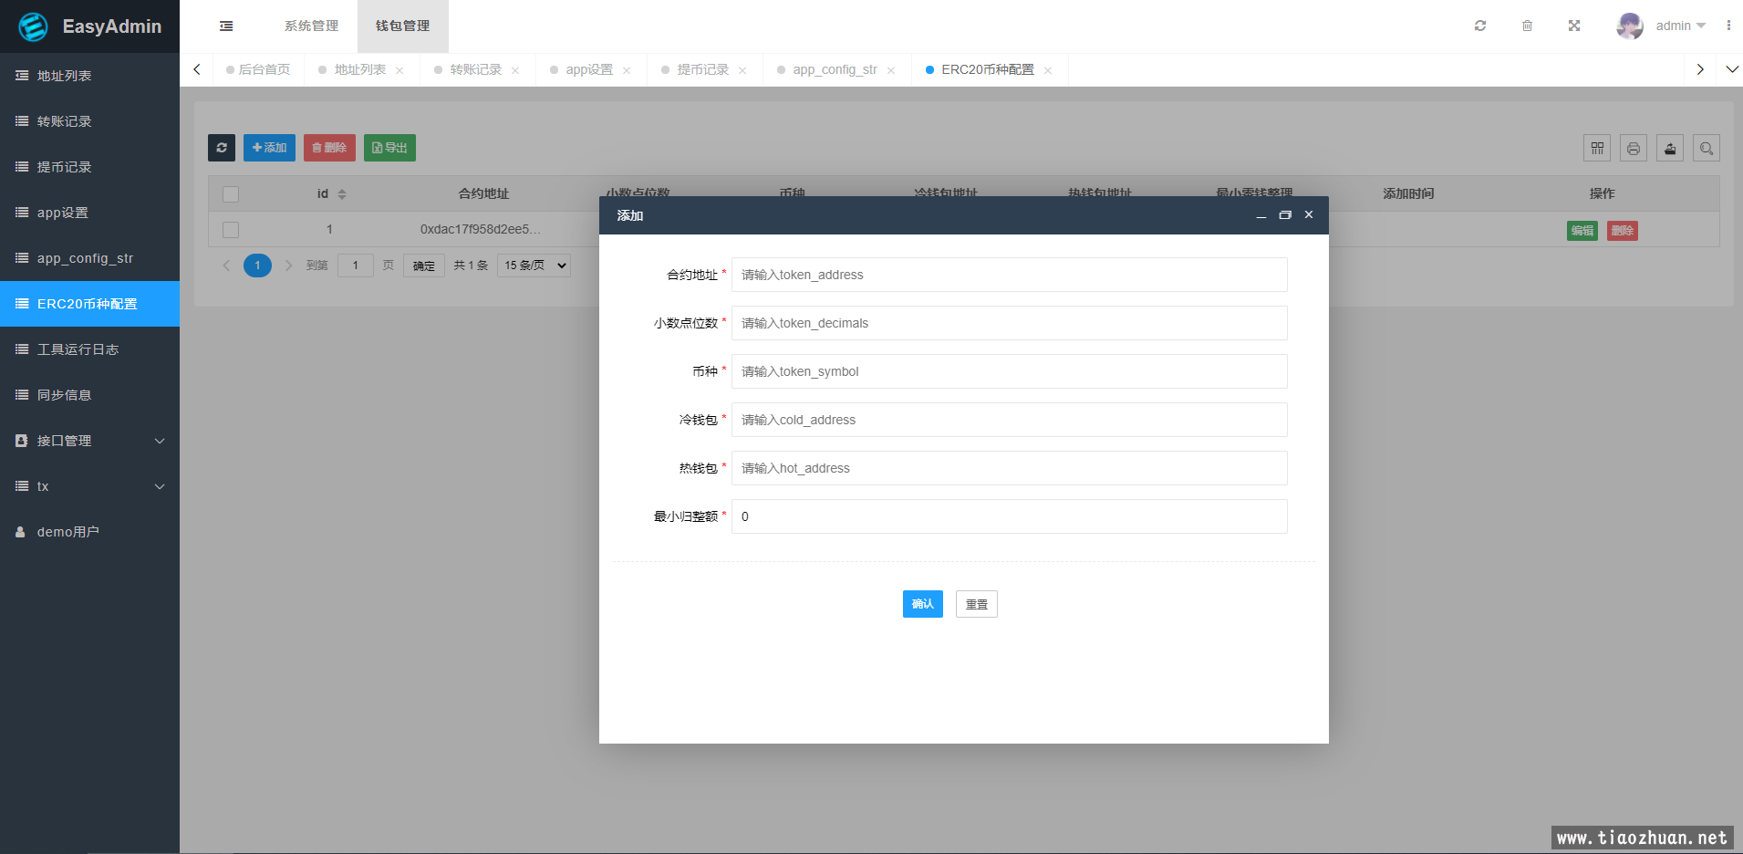Image resolution: width=1743 pixels, height=854 pixels.
Task: Click the red 删除 row button
Action: [x=1623, y=231]
